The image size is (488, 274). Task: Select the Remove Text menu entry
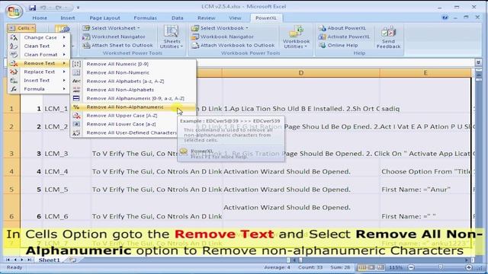point(39,63)
